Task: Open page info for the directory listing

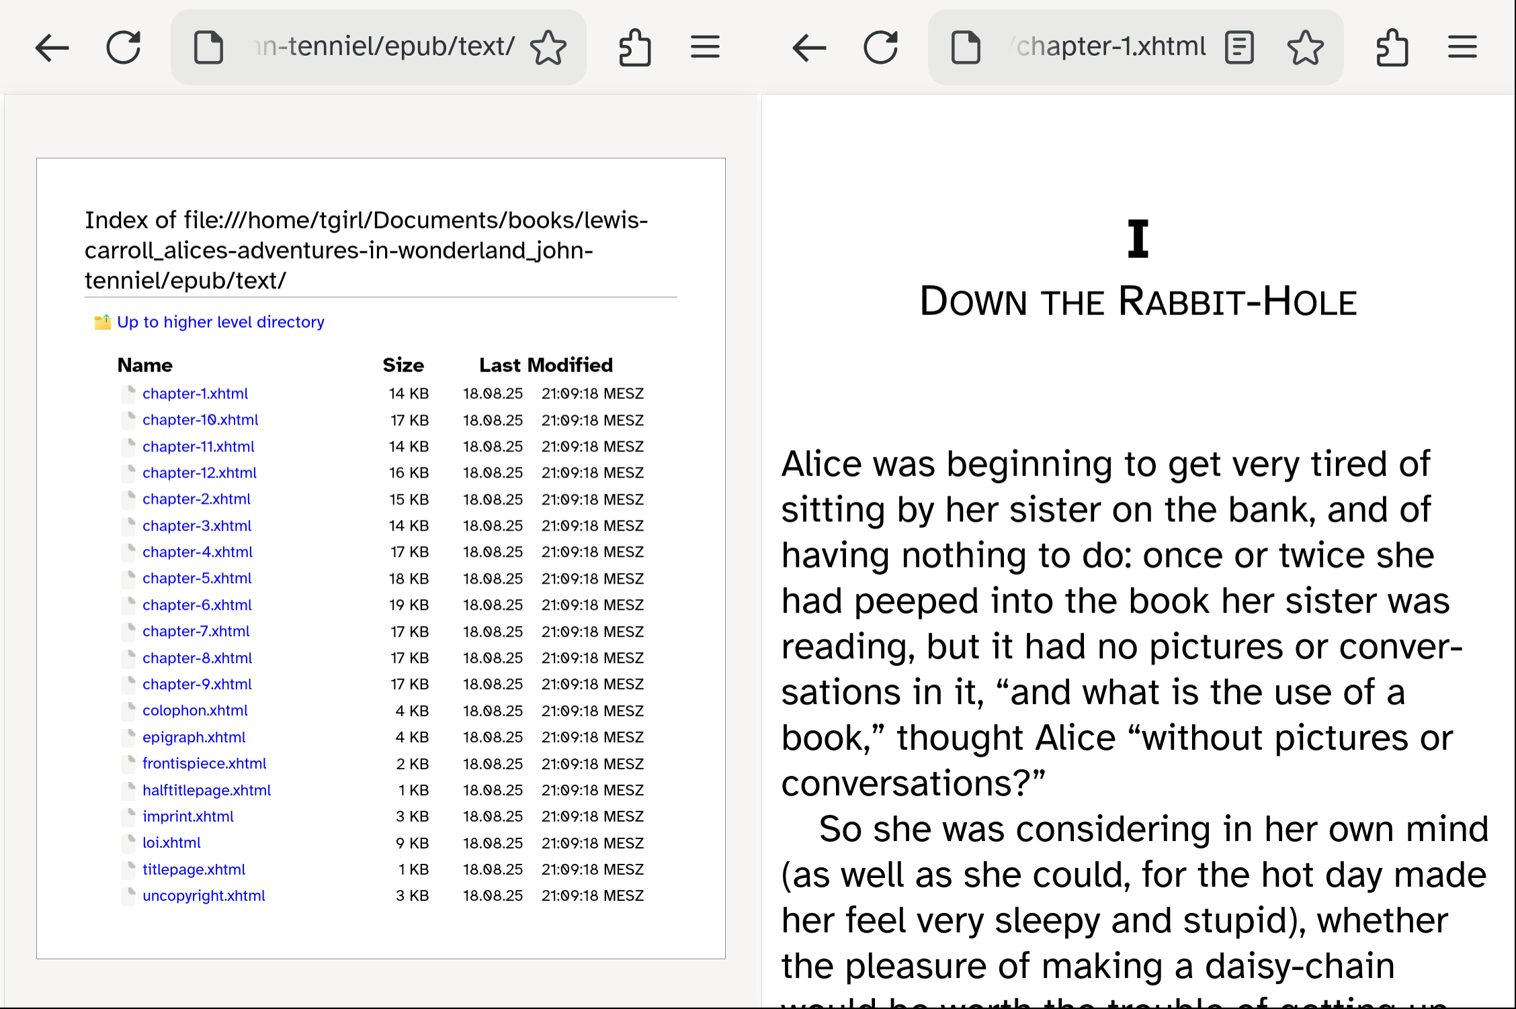Action: (x=208, y=47)
